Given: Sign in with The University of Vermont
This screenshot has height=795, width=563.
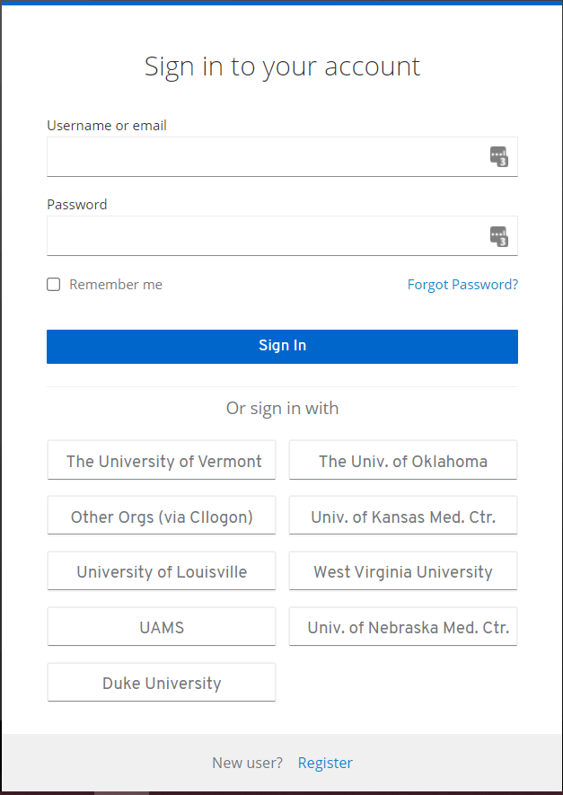Looking at the screenshot, I should point(161,460).
